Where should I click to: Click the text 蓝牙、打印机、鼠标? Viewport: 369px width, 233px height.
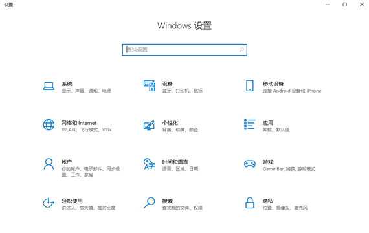click(x=183, y=91)
